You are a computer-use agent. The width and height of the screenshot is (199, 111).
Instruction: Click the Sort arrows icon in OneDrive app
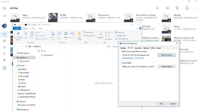177,8
